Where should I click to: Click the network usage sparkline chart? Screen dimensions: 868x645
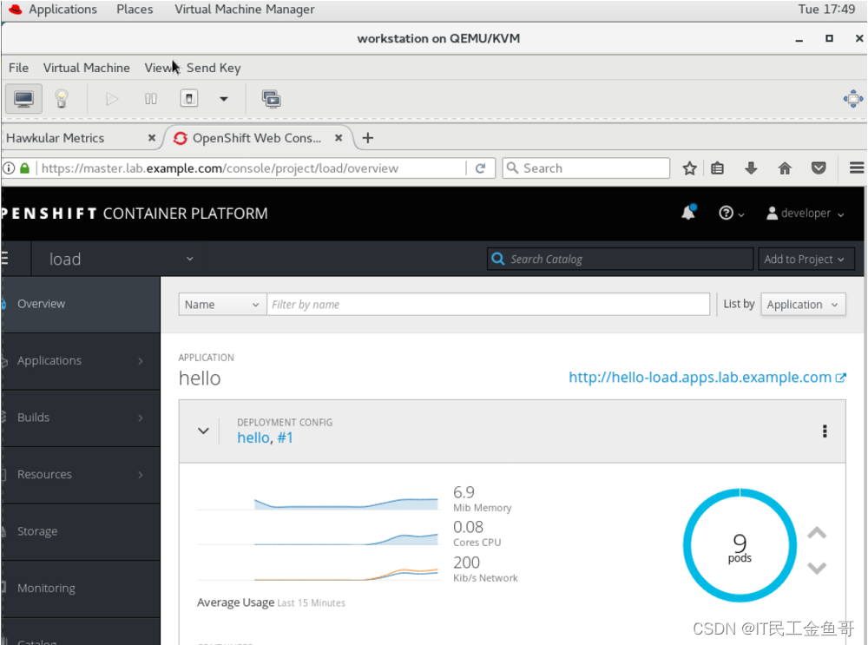click(319, 574)
